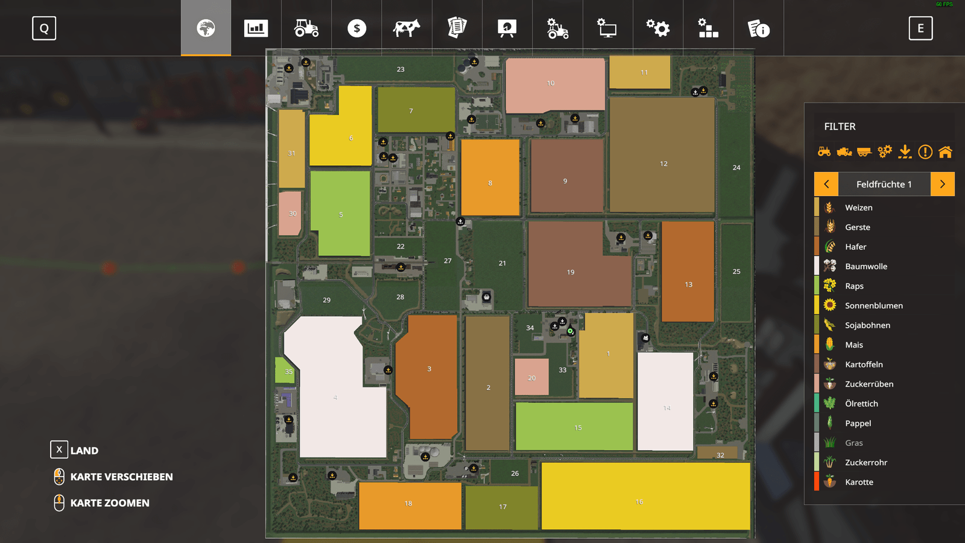This screenshot has width=965, height=543.
Task: Click the Zuckerrüben sugar beet icon
Action: tap(830, 384)
